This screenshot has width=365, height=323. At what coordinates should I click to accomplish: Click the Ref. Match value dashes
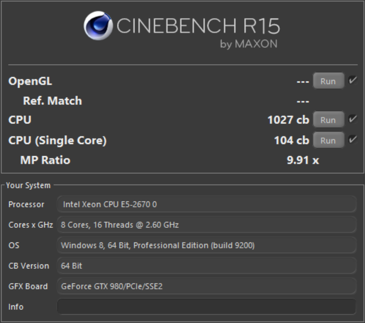(303, 101)
